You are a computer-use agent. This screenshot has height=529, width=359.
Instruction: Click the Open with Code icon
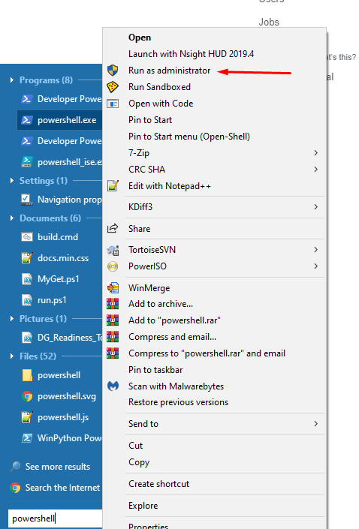click(x=113, y=104)
